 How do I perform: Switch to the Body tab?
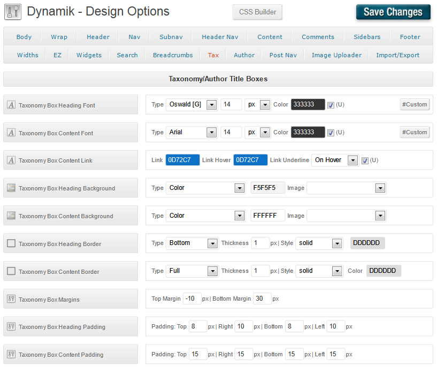(x=24, y=37)
